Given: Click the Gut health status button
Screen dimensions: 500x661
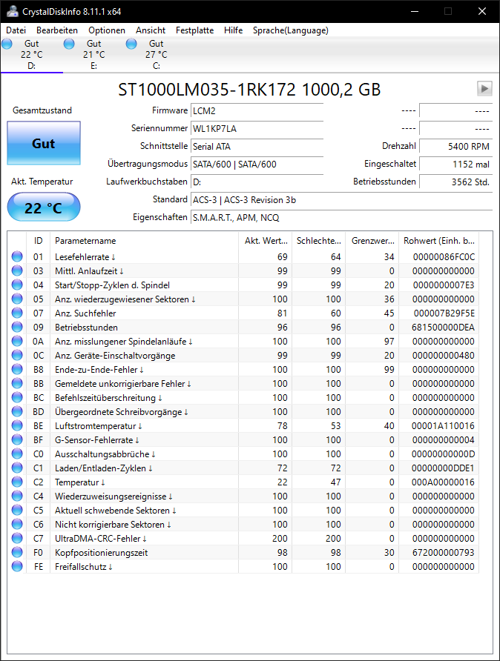Looking at the screenshot, I should coord(44,143).
